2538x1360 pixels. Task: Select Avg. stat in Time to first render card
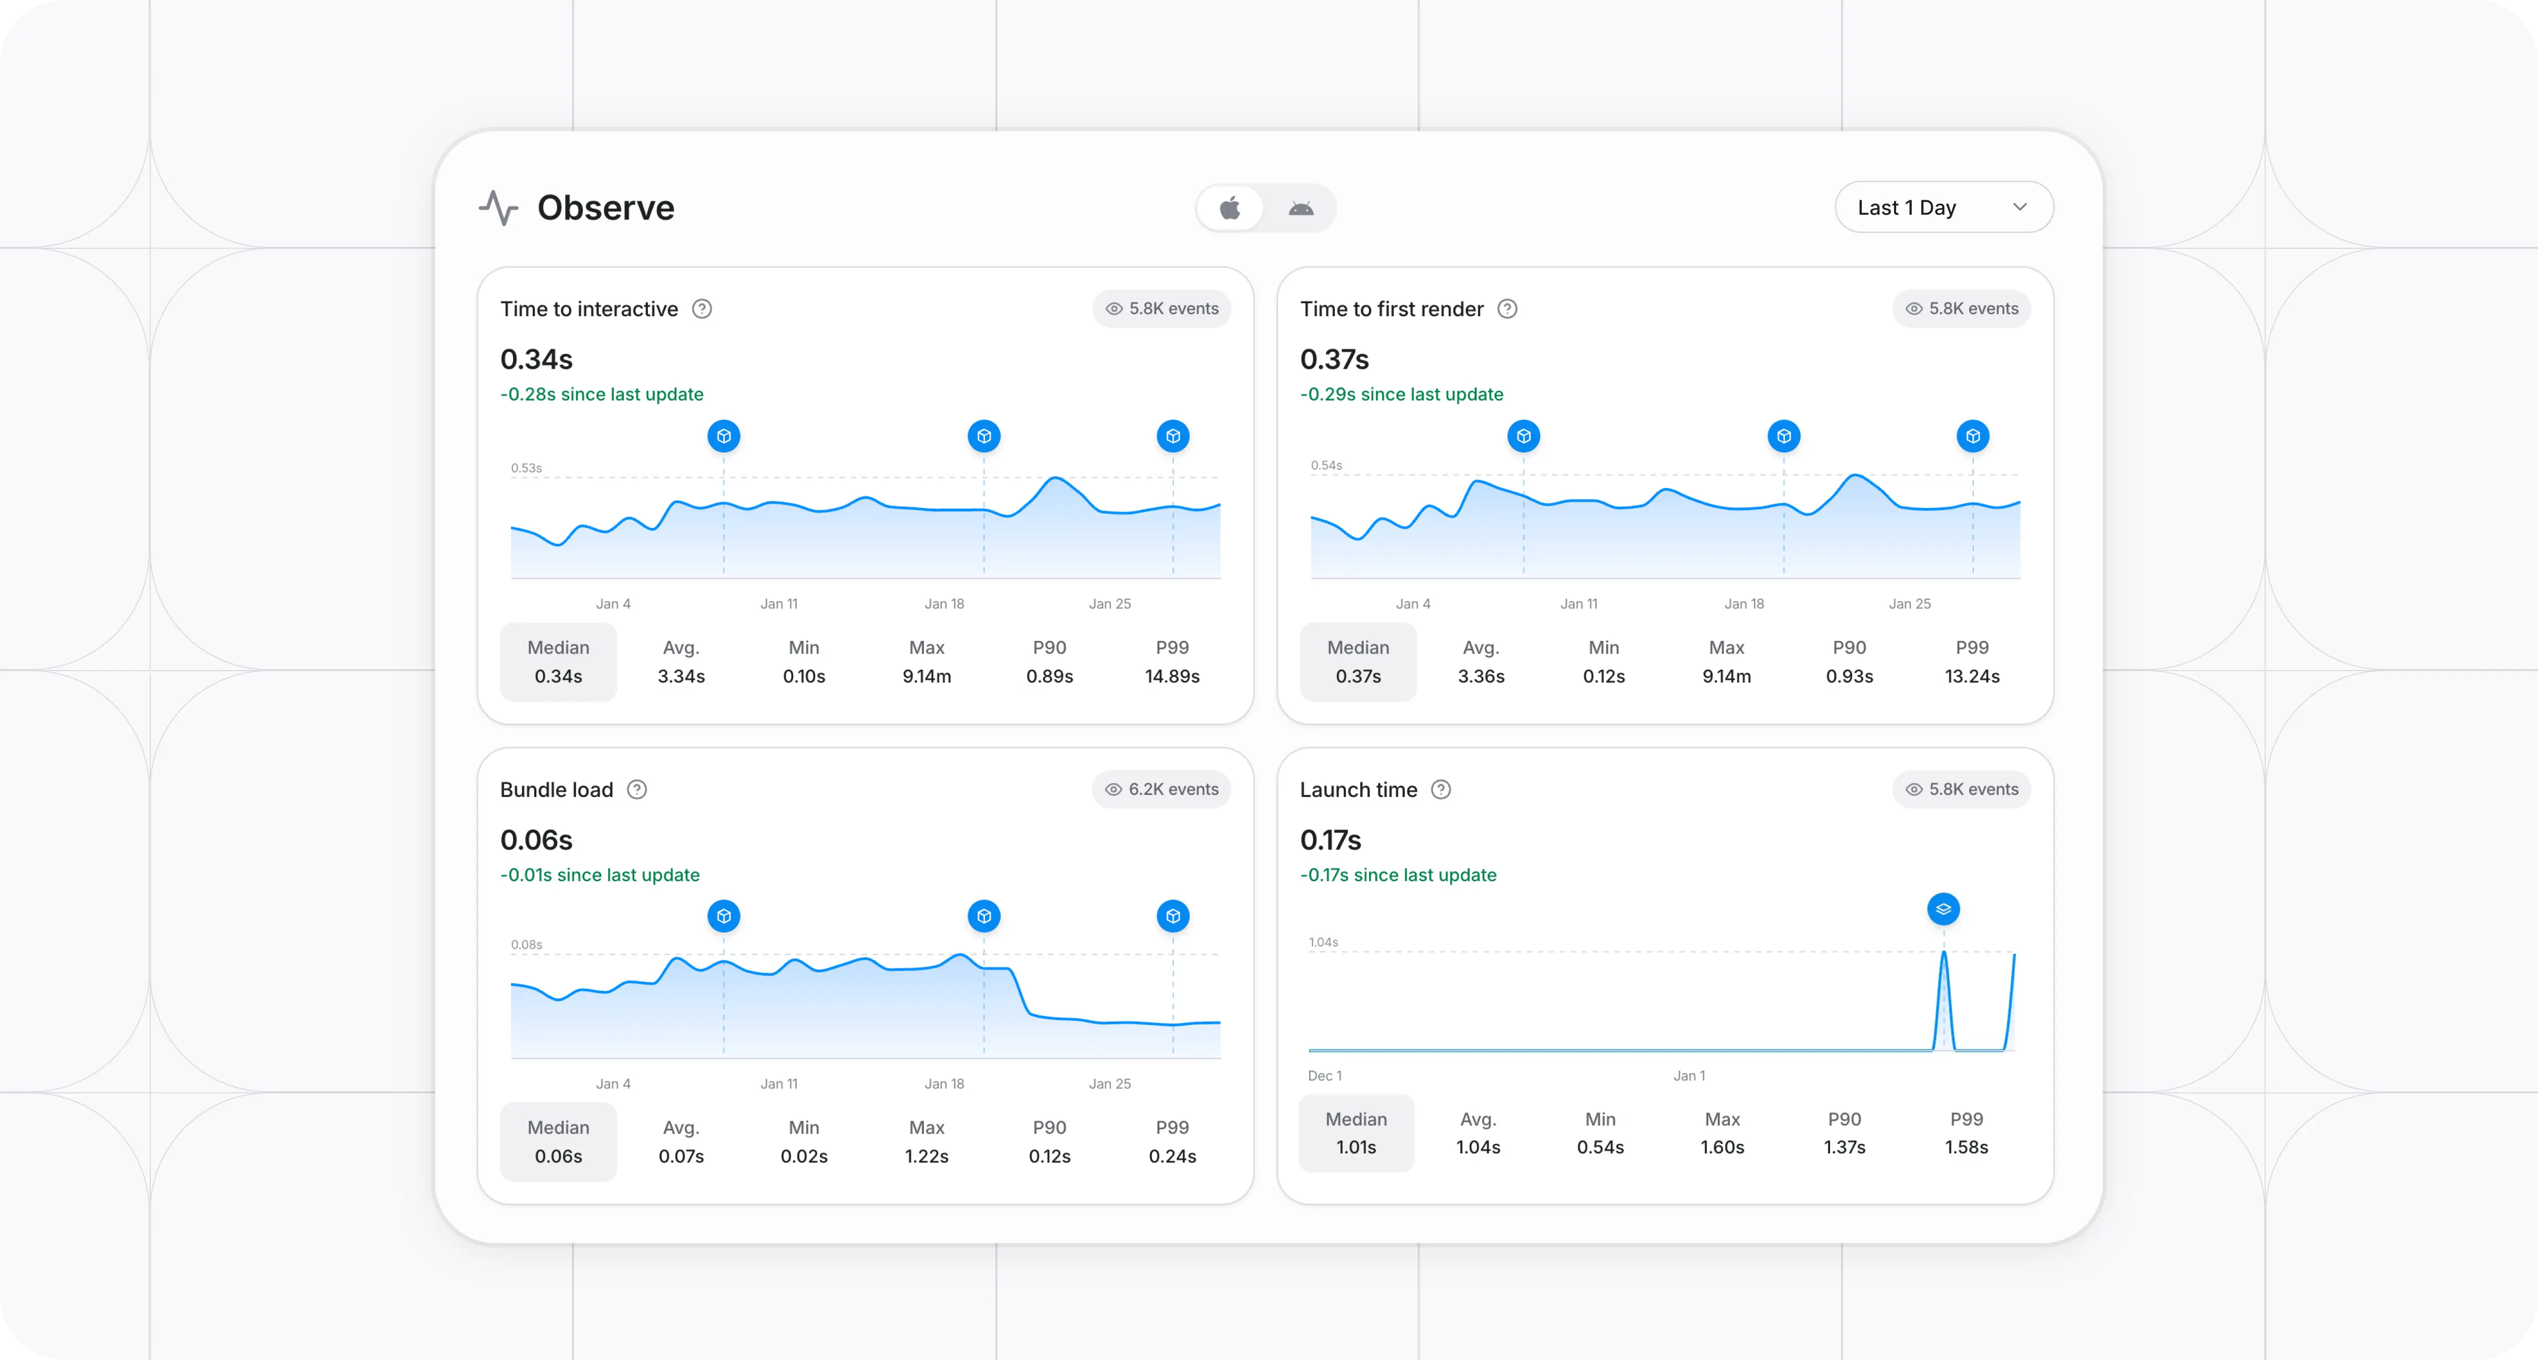click(1480, 662)
